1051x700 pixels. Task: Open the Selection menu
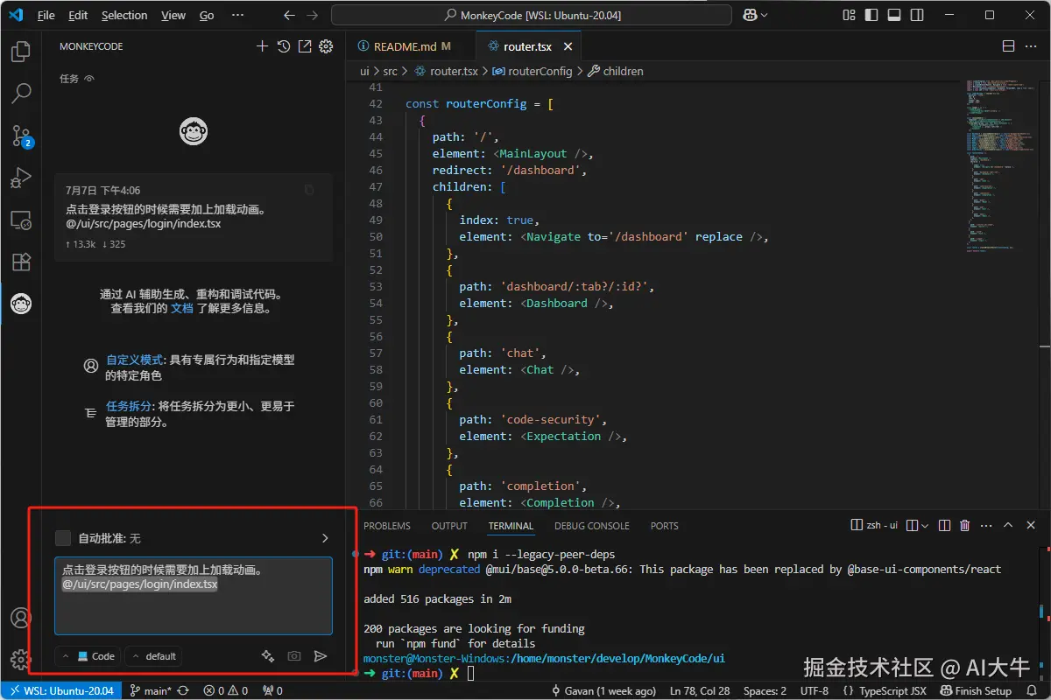pos(124,15)
